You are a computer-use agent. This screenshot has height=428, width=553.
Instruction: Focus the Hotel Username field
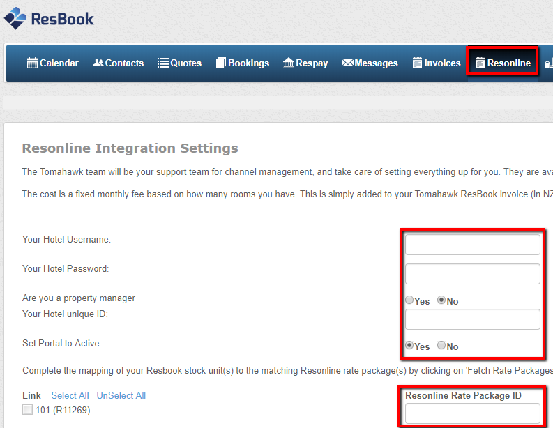point(473,244)
